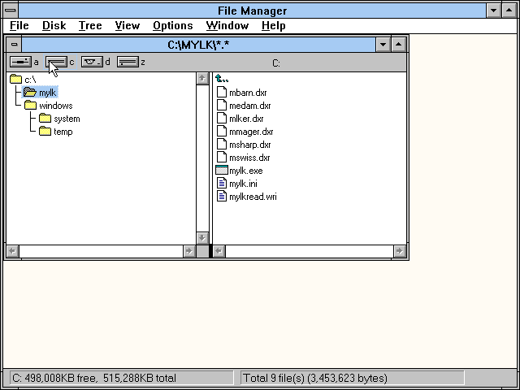Click the mylk.exe program icon
The image size is (520, 390).
222,171
